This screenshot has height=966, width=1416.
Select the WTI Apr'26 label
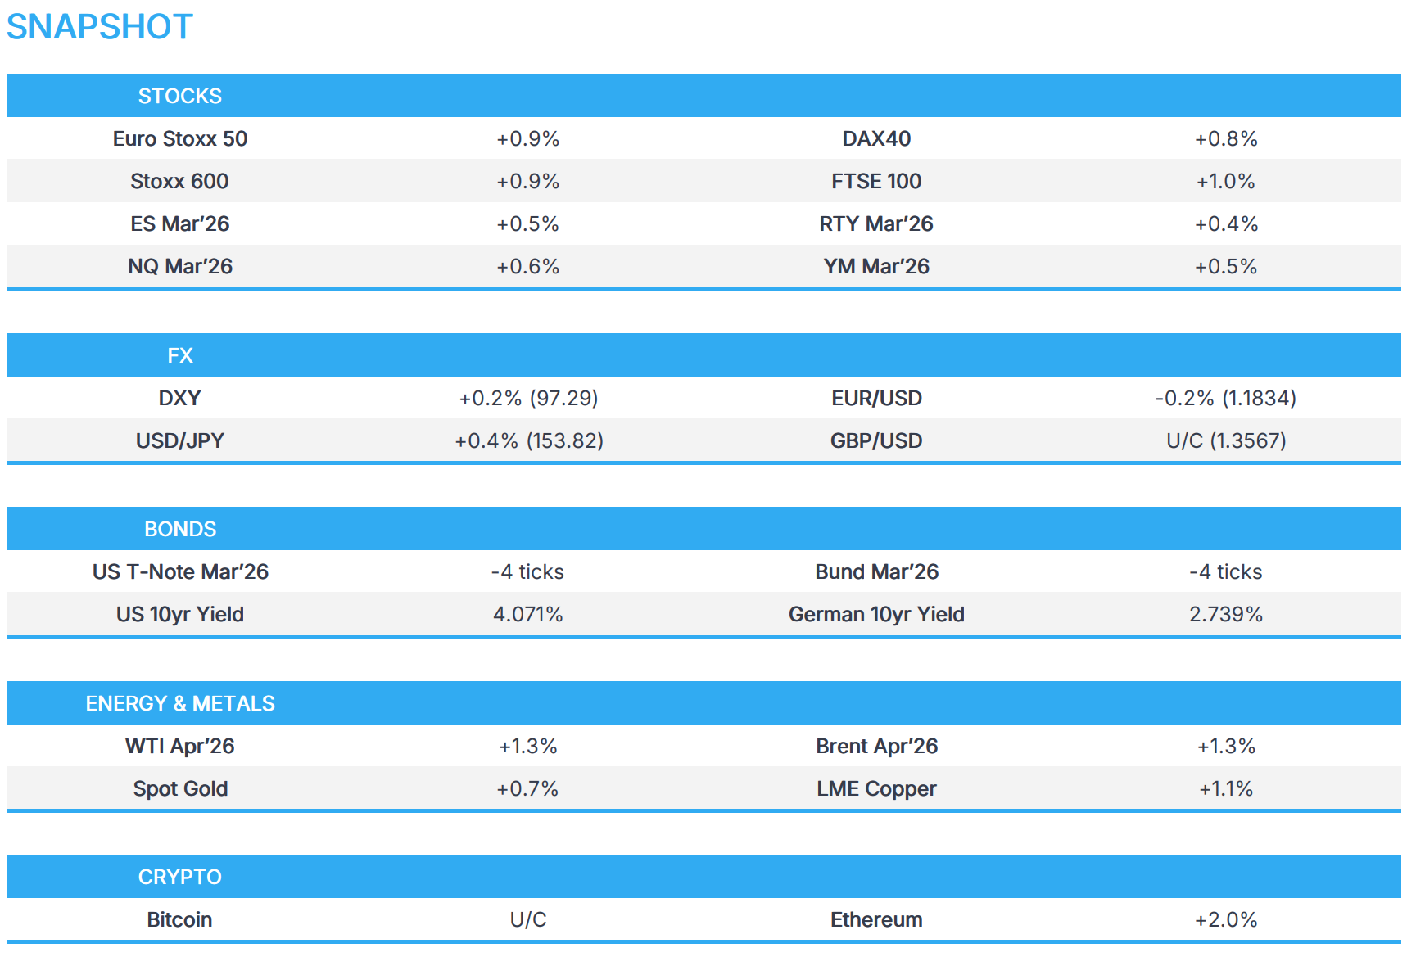click(179, 746)
